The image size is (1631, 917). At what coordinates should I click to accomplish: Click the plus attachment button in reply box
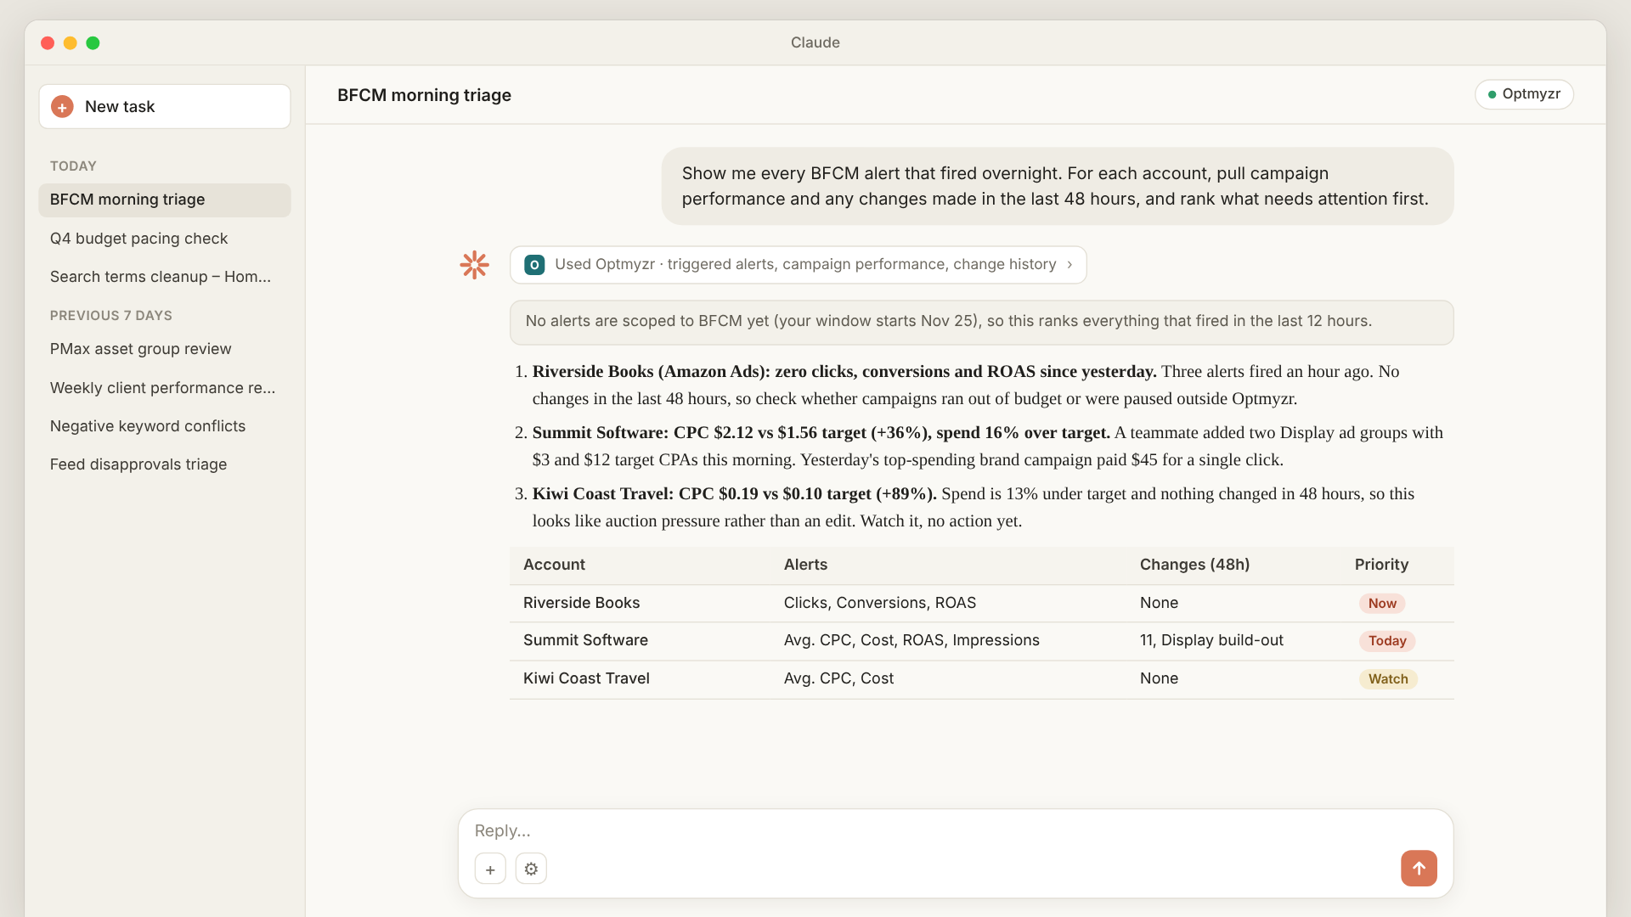pyautogui.click(x=490, y=869)
